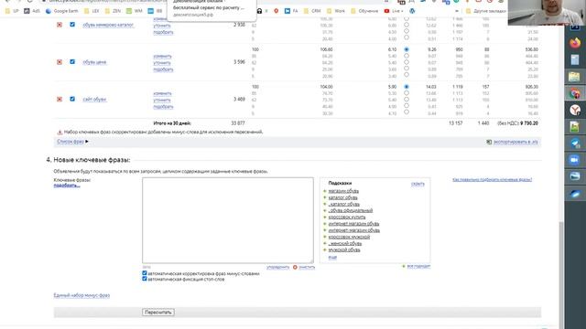The height and width of the screenshot is (329, 586).
Task: Open the 'обувь немерово каталог' phrase link
Action: coord(108,25)
